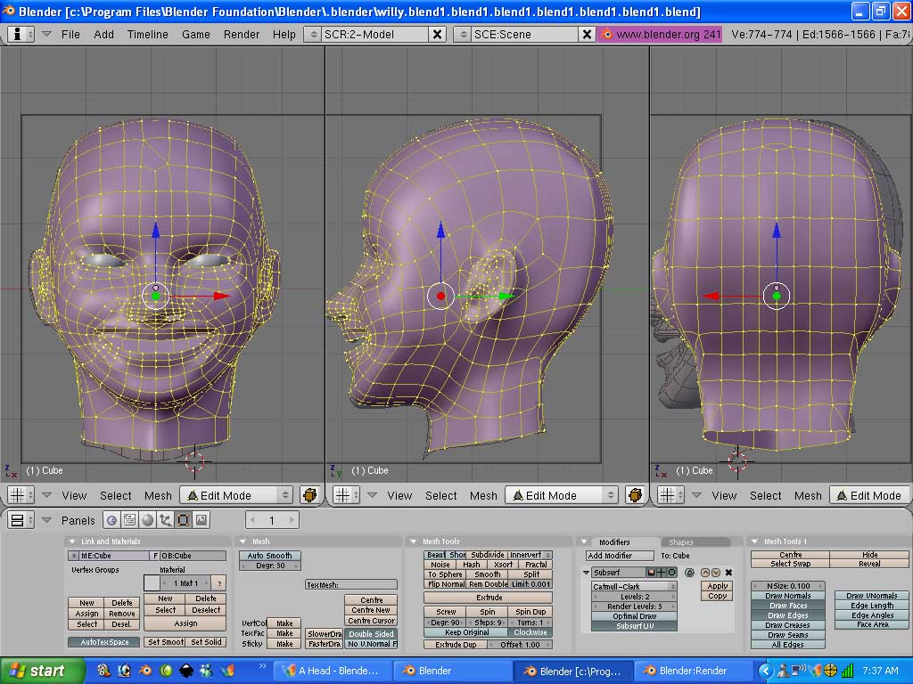Toggle Subsurf modifier edit mode display icon
The image size is (913, 684).
pos(671,573)
